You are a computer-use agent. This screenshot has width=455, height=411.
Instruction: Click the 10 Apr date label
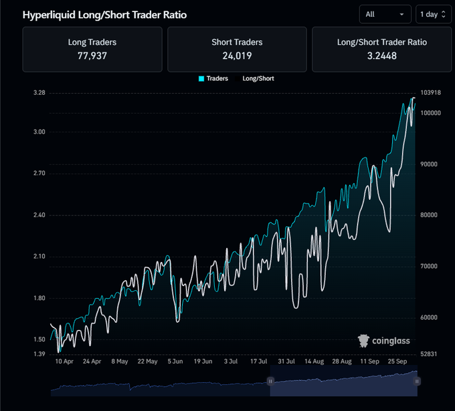[x=64, y=362]
